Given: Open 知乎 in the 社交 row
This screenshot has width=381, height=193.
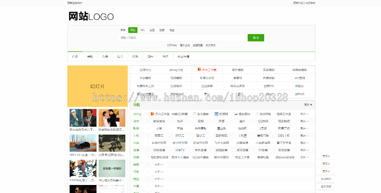Looking at the screenshot, I should (x=180, y=121).
